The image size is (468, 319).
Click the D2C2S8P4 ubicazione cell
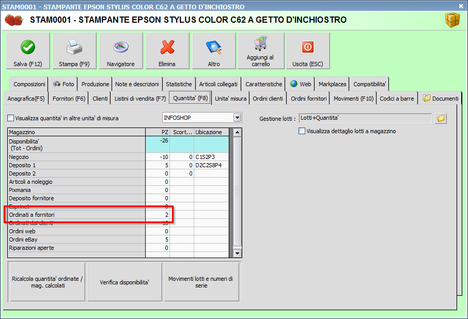(211, 165)
